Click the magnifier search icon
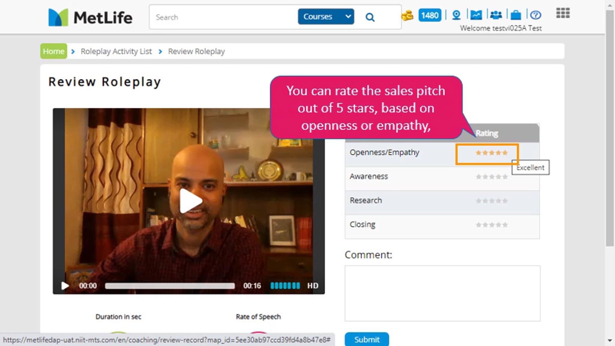 click(370, 17)
